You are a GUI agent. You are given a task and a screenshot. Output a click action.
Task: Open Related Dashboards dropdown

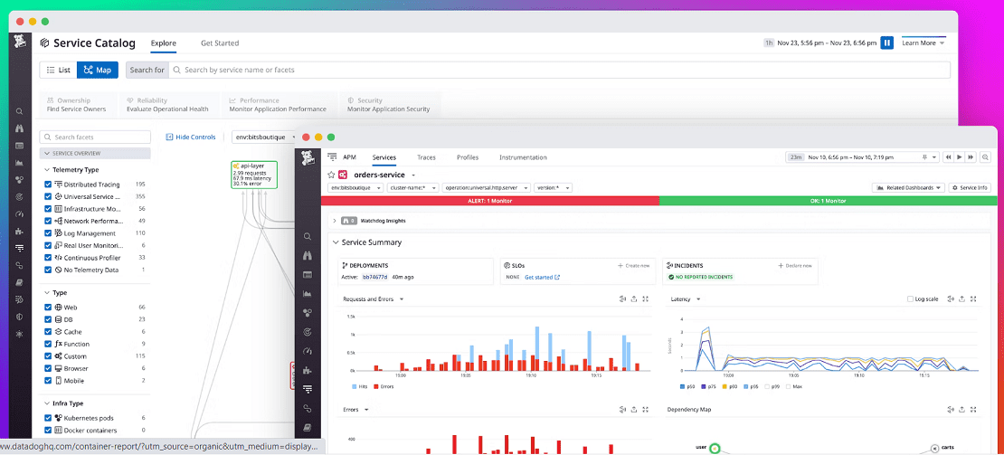[909, 187]
